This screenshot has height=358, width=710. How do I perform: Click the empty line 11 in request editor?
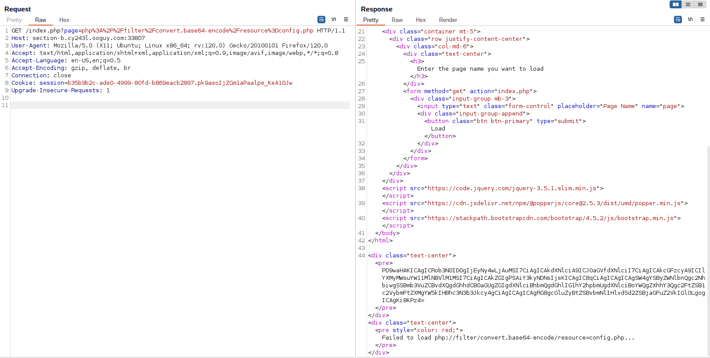click(180, 105)
